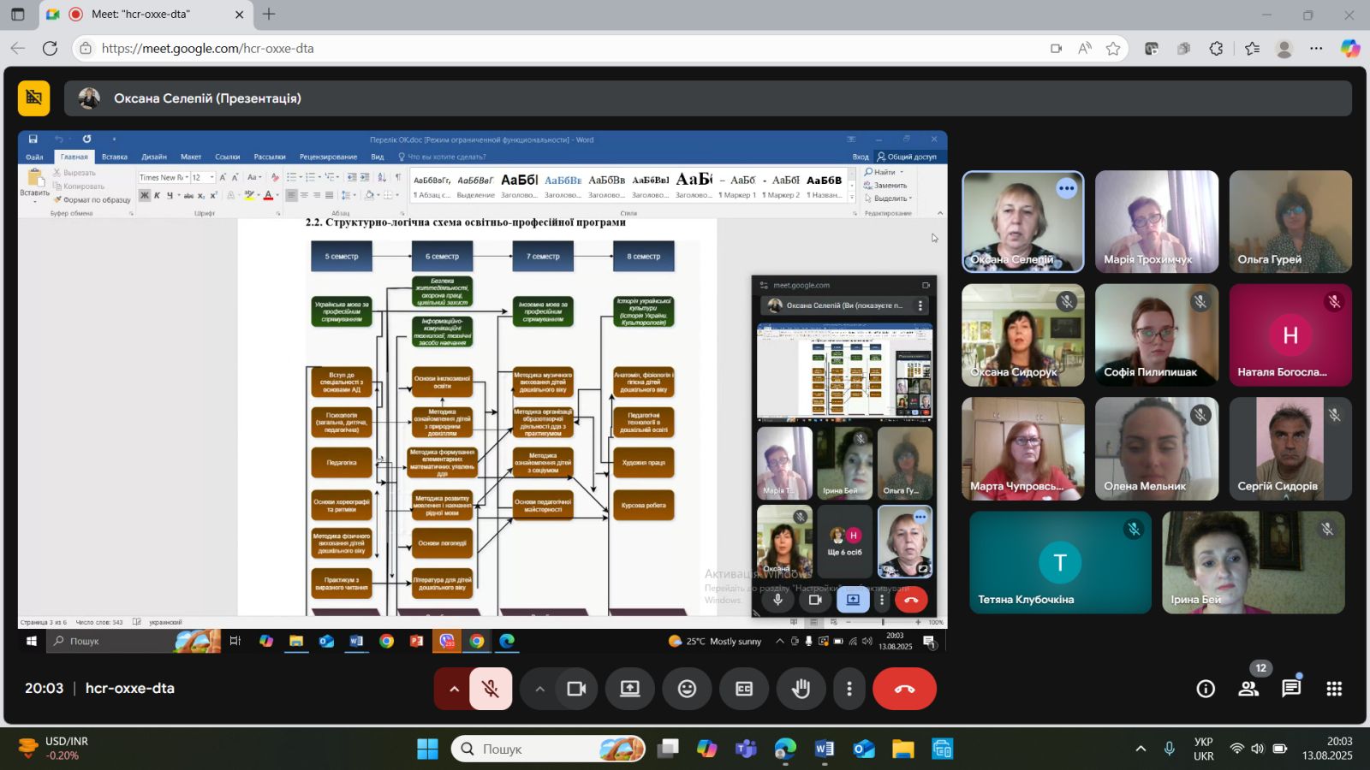Screen dimensions: 1370x770
Task: Expand audio settings chevron beside microphone
Action: point(454,689)
